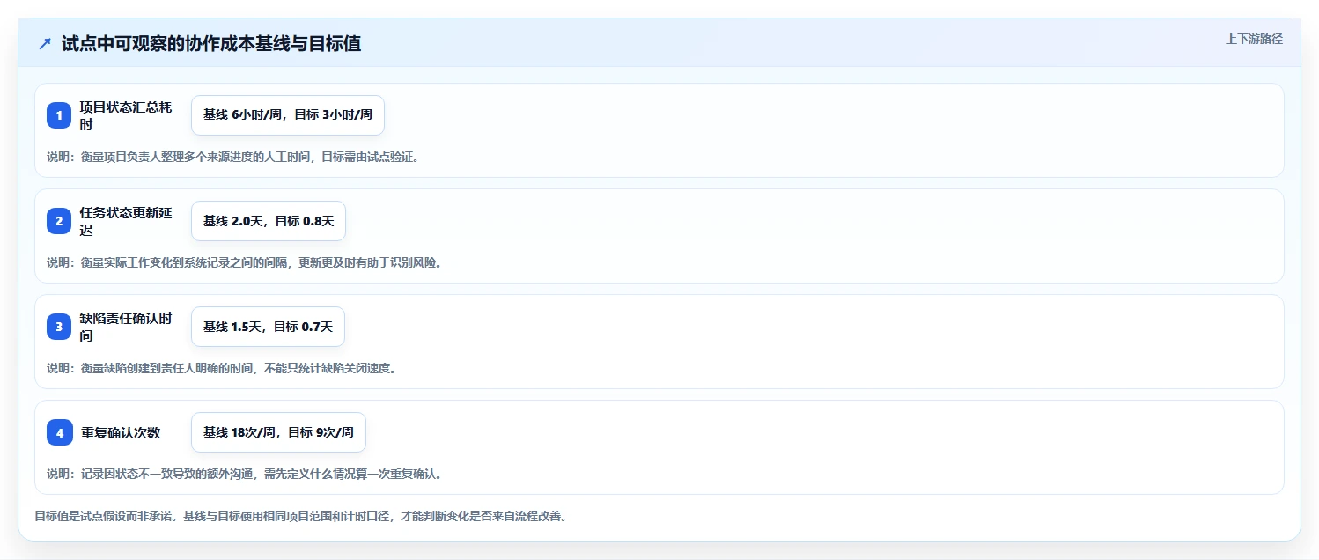Click the 上下游路径 label at top right
Viewport: 1319px width, 560px height.
(x=1254, y=39)
